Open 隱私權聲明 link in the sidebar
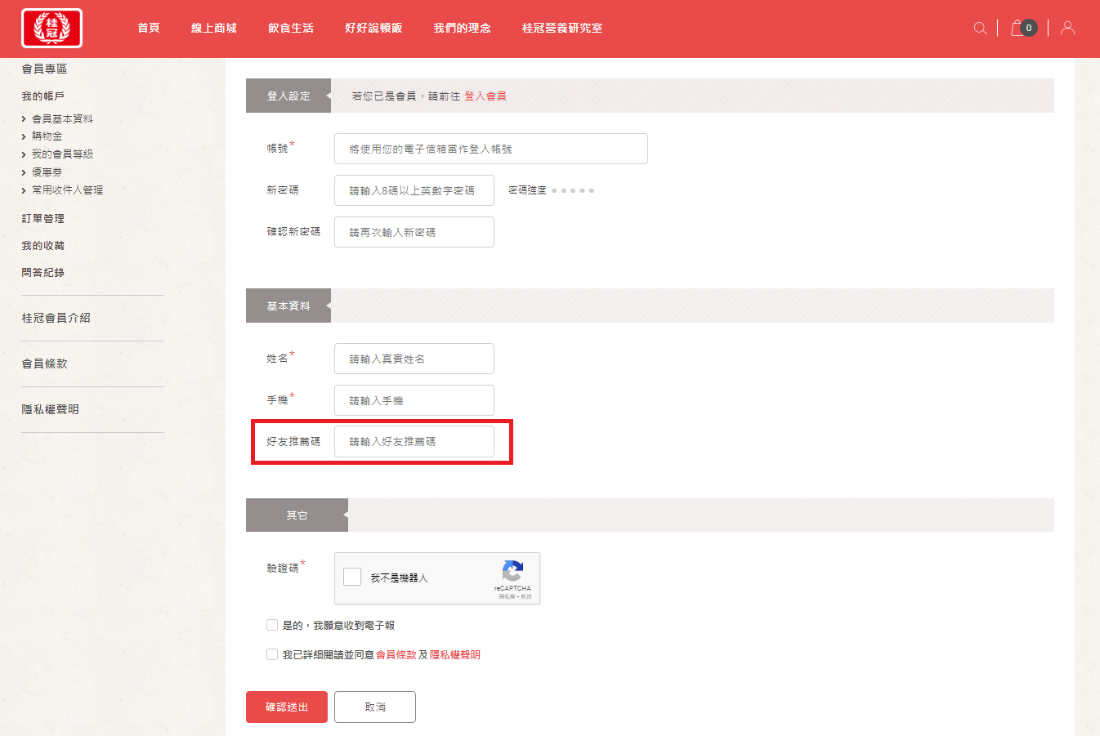Screen dimensions: 1100x736 [x=50, y=410]
